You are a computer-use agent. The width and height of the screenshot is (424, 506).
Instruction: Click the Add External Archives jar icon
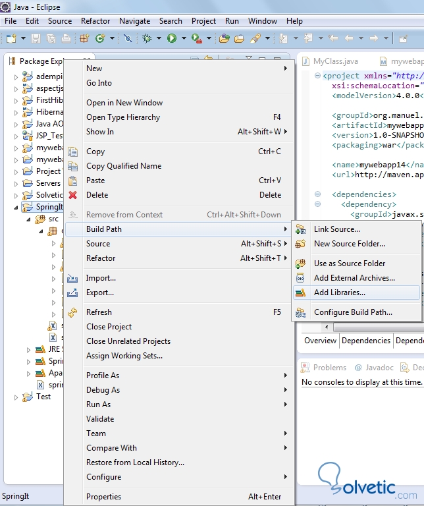tap(300, 278)
